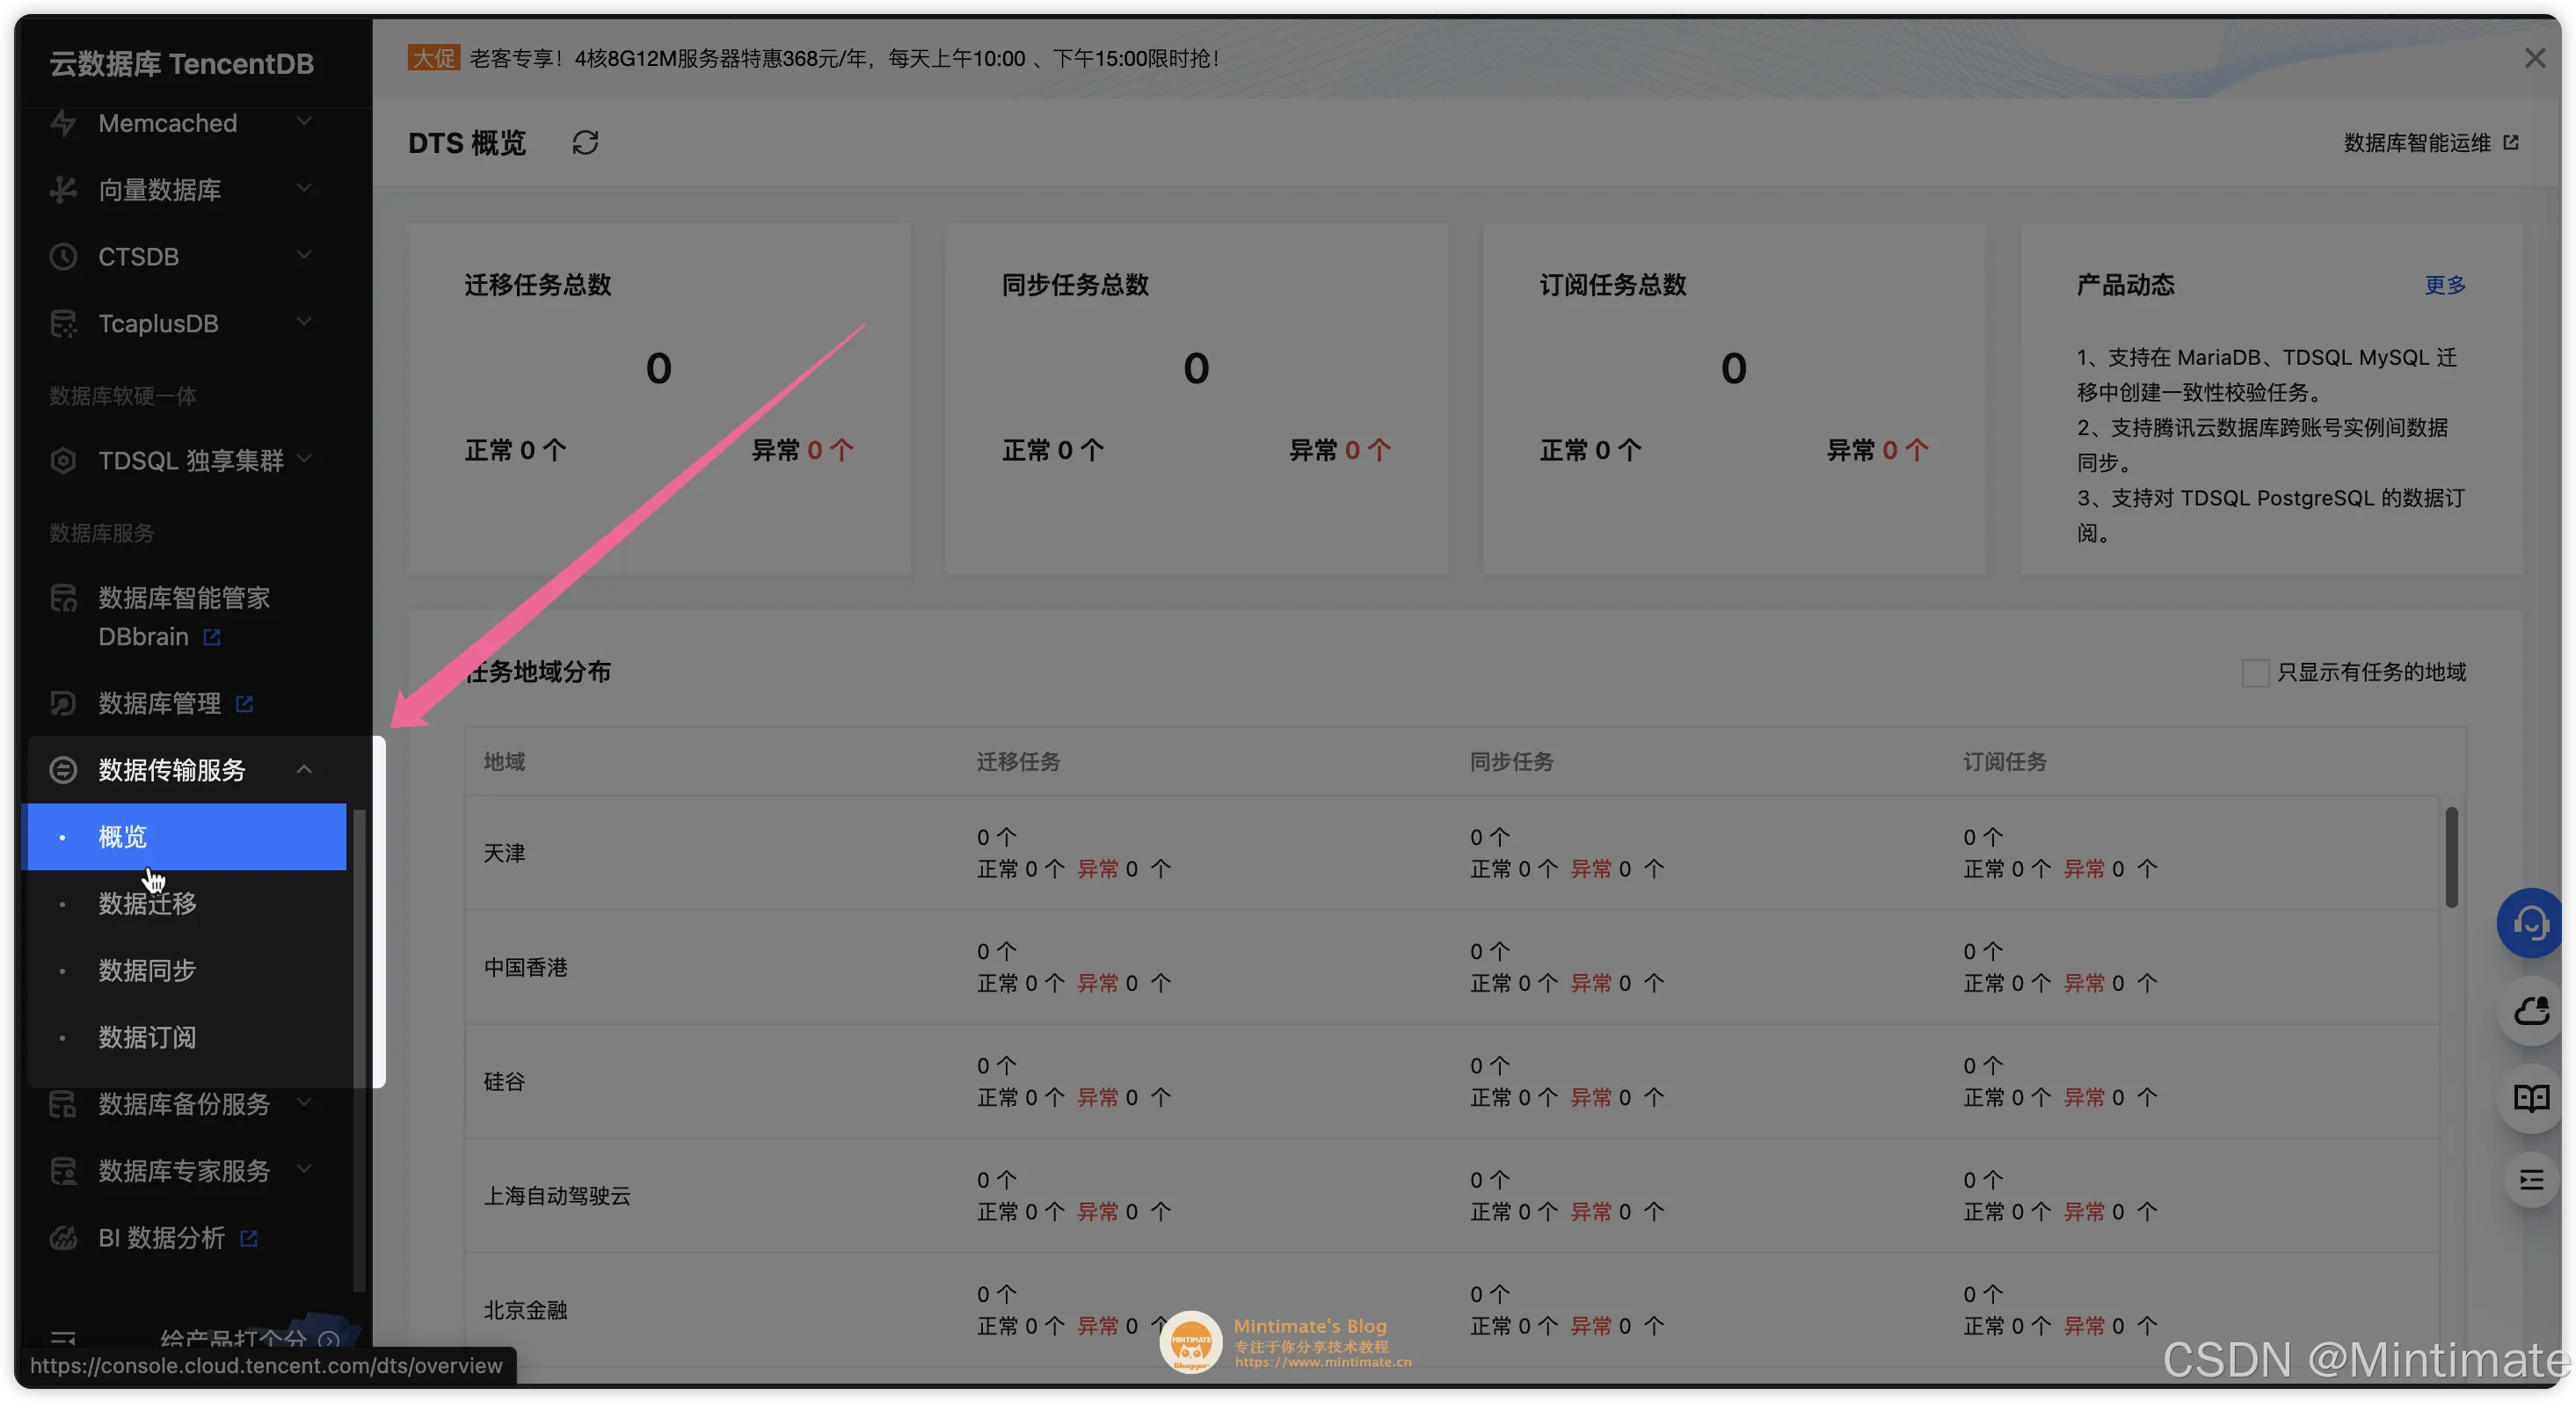Click the Memcached lightning icon
2576x1403 pixels.
coord(63,124)
